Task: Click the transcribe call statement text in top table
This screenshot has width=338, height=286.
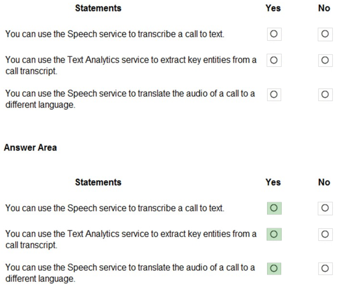Action: [115, 35]
